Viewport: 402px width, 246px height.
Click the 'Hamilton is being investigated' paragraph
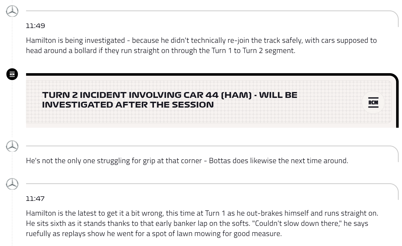click(x=201, y=45)
